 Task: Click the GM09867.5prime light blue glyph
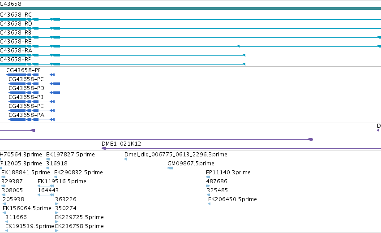(170, 168)
